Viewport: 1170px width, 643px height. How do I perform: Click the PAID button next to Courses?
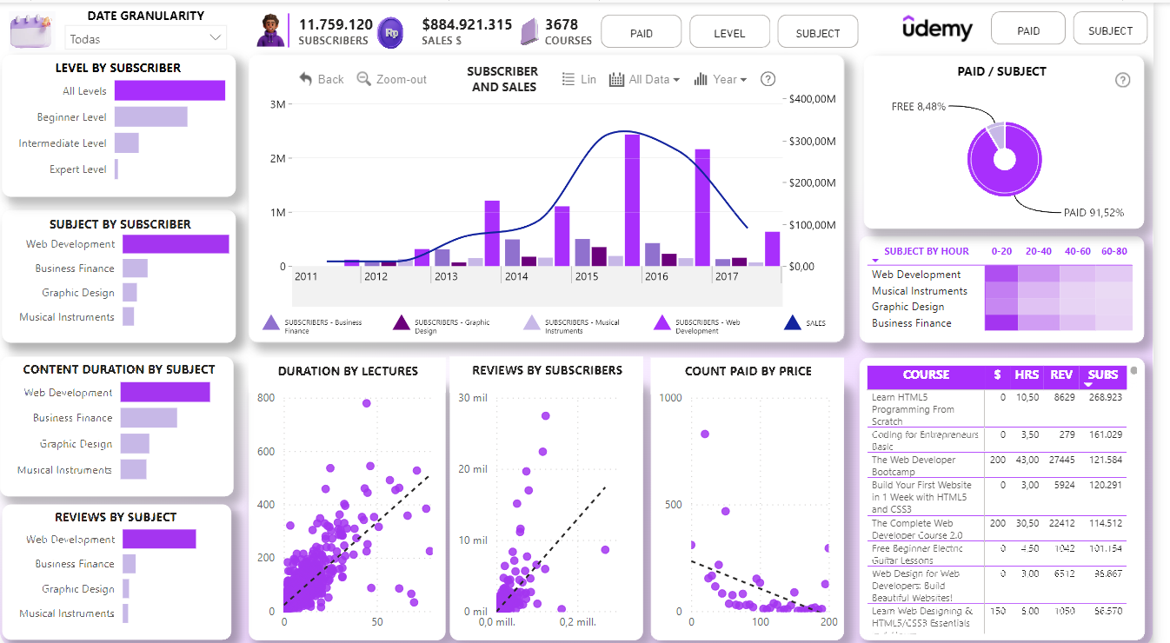642,33
